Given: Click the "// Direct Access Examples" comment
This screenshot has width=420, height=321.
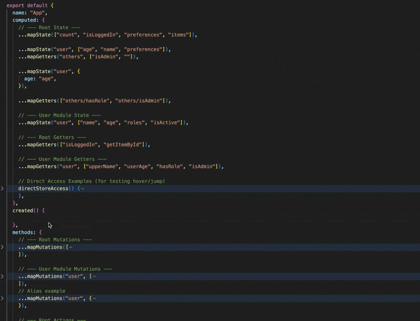Looking at the screenshot, I should (91, 181).
